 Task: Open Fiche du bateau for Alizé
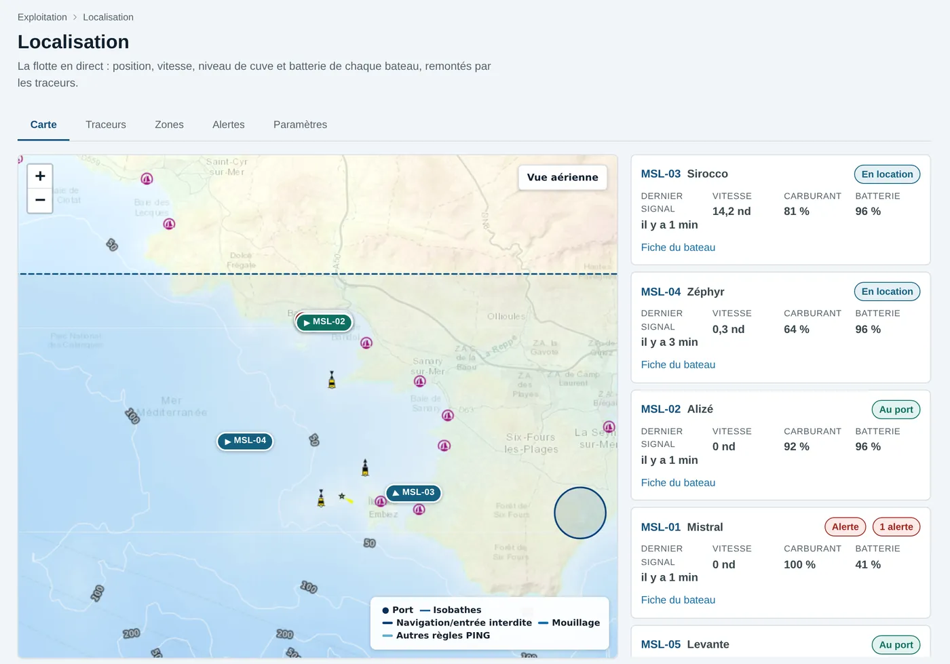pos(678,483)
